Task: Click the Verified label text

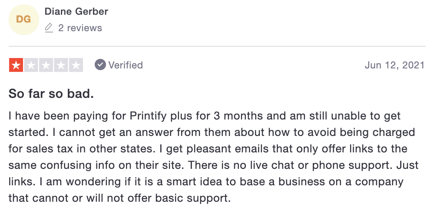Action: (x=126, y=65)
